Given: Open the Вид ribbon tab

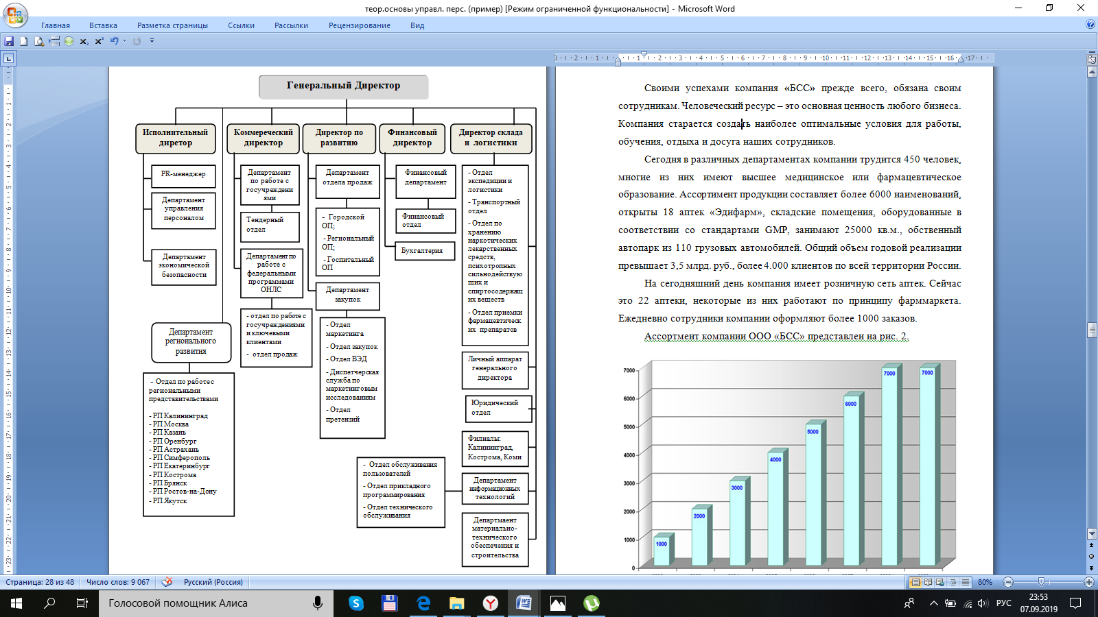Looking at the screenshot, I should (x=417, y=25).
